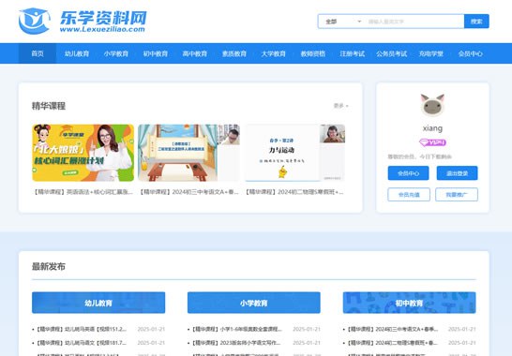
Task: Open the 力与运动 physics course thumbnail
Action: click(x=295, y=153)
